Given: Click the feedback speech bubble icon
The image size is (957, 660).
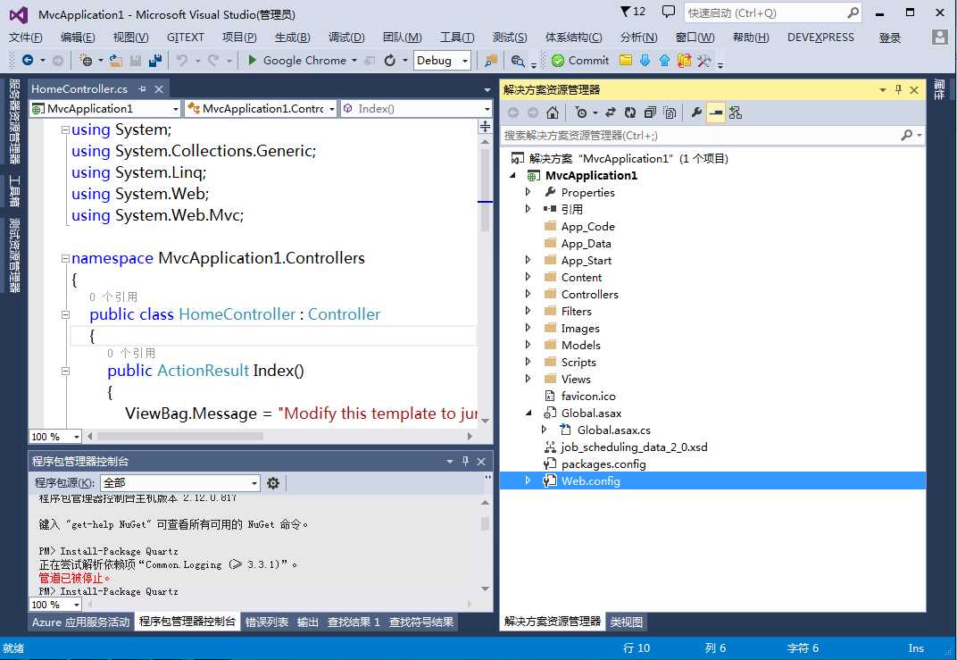Looking at the screenshot, I should pos(669,12).
